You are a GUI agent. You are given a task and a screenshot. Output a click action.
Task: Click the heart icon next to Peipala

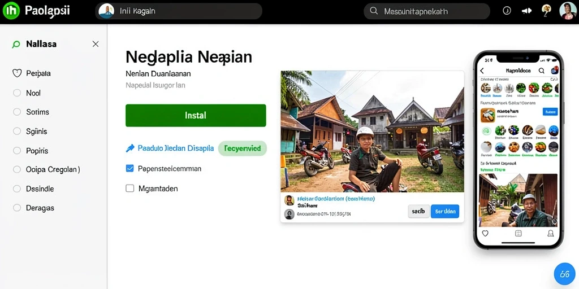click(17, 73)
